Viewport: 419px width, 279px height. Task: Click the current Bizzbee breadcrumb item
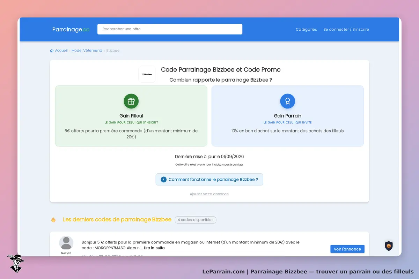coord(113,51)
